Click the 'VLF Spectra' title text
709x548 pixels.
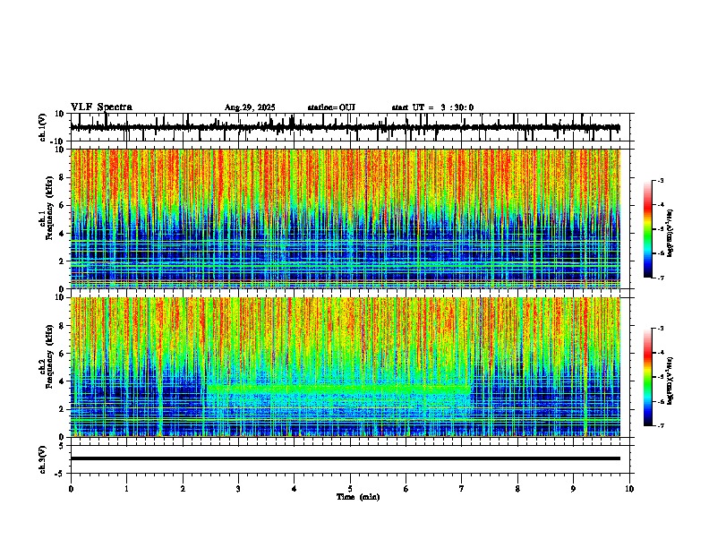click(x=101, y=107)
